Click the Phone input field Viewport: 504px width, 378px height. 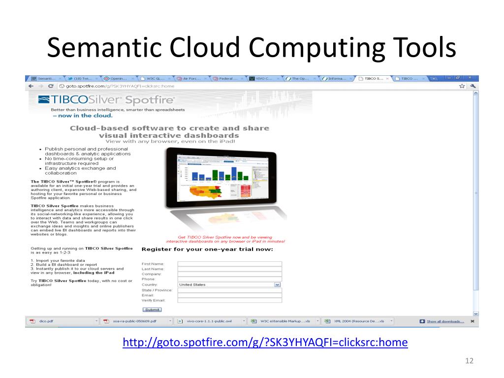(229, 280)
